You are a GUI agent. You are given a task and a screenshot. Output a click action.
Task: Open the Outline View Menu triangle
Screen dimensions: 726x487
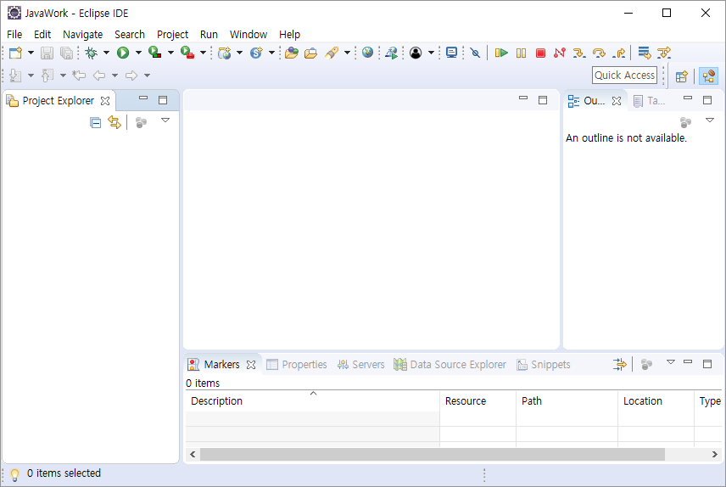pyautogui.click(x=709, y=120)
